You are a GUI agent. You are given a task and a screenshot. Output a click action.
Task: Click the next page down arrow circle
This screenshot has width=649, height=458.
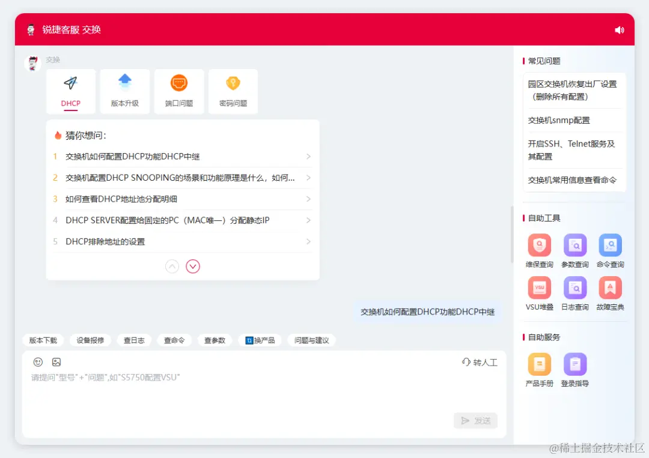pos(193,267)
